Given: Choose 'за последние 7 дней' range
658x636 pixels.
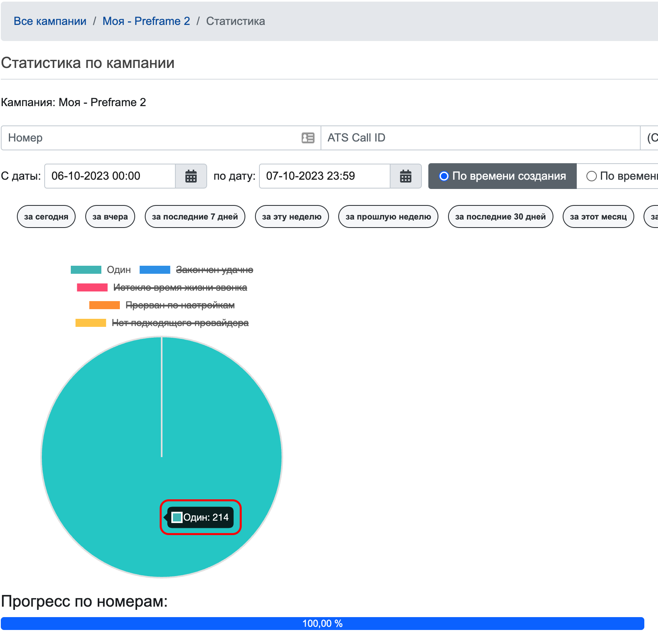Looking at the screenshot, I should click(195, 217).
